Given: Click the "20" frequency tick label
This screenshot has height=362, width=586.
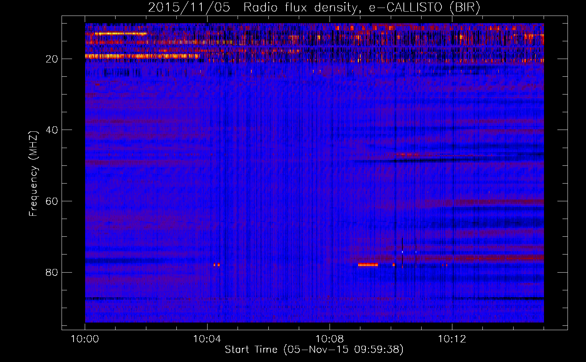Looking at the screenshot, I should (x=52, y=59).
